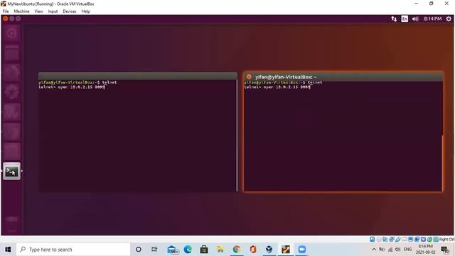Open the Mail app taskbar icon

172,250
